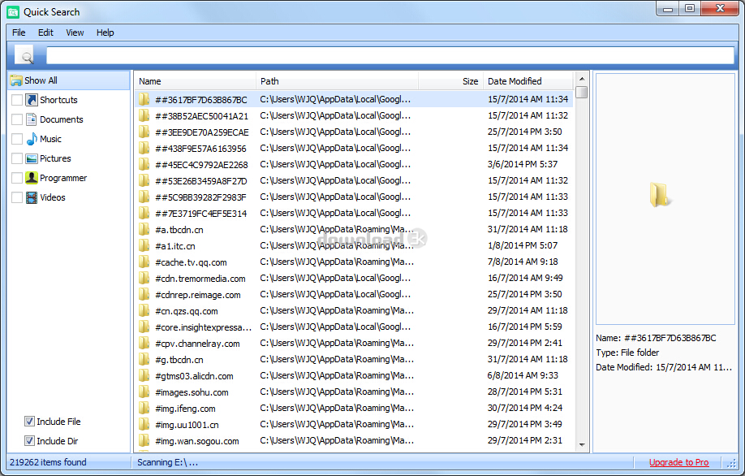Select the ##7E3719FC4EF5E314 row
Image resolution: width=745 pixels, height=476 pixels.
354,213
